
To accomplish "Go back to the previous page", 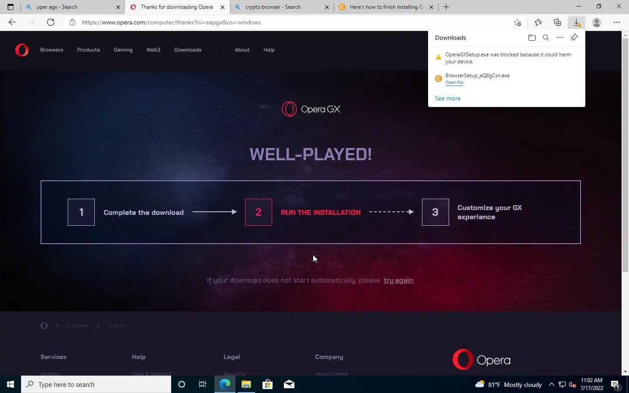I will click(x=12, y=22).
